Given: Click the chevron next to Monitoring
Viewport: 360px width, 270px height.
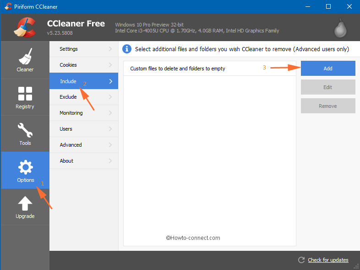Looking at the screenshot, I should (110, 113).
